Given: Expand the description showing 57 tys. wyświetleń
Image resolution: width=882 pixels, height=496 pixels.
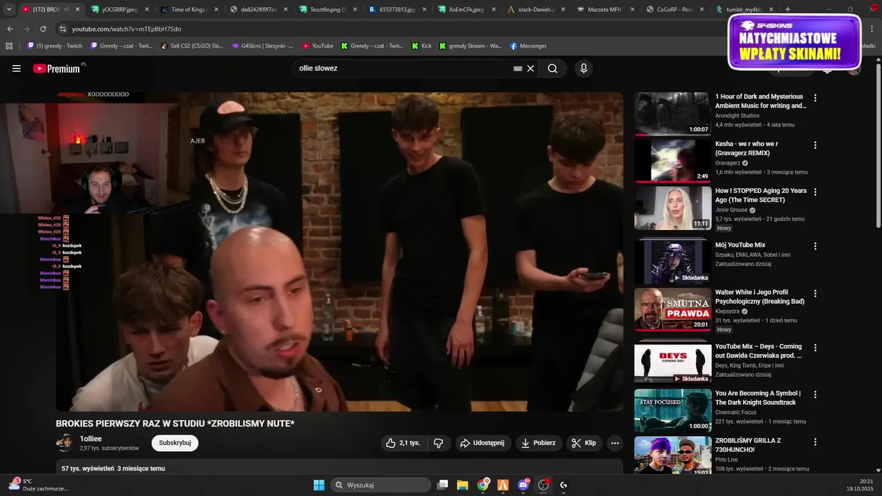Looking at the screenshot, I should pos(340,468).
